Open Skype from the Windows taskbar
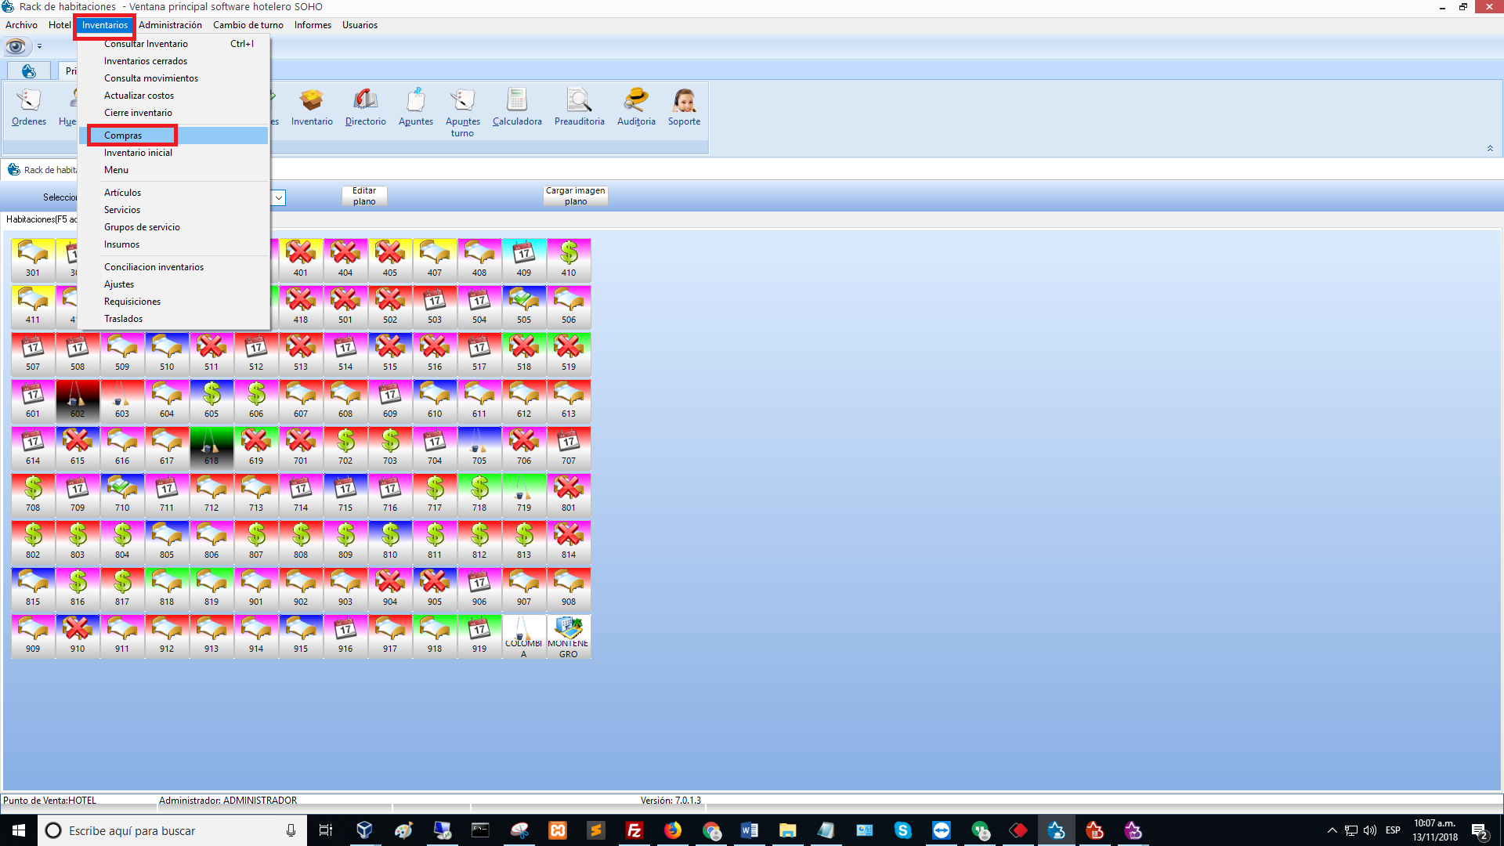 point(902,830)
